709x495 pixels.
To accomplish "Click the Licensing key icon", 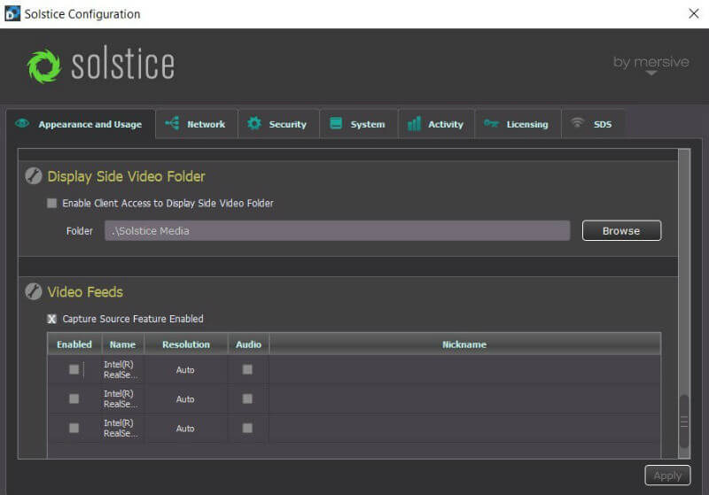I will pyautogui.click(x=491, y=123).
